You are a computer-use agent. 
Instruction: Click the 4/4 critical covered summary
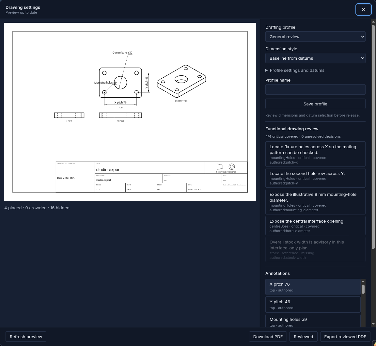[303, 136]
